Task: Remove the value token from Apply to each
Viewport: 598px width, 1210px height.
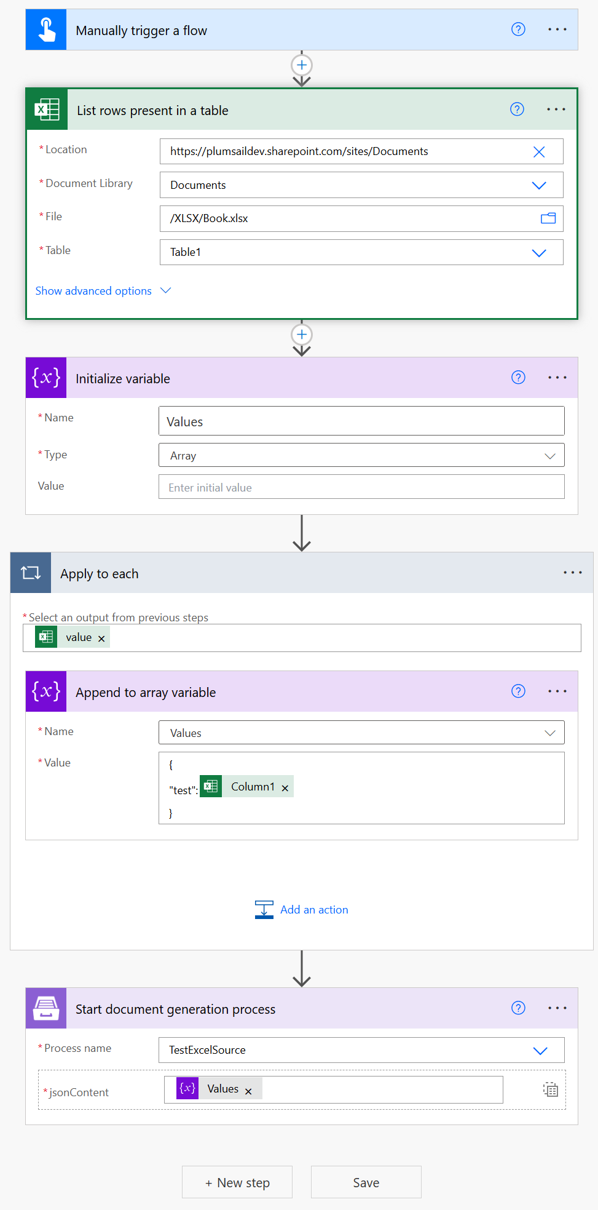Action: [101, 639]
